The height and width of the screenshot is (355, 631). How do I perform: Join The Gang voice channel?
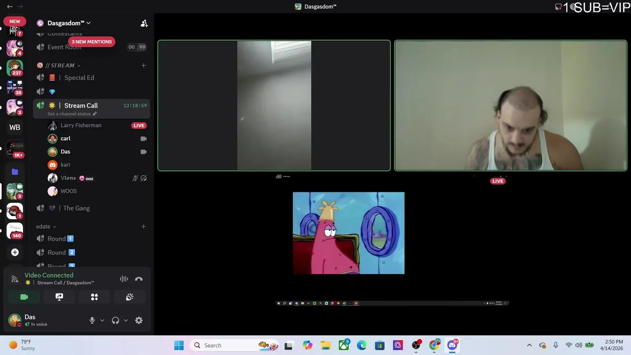tap(91, 208)
